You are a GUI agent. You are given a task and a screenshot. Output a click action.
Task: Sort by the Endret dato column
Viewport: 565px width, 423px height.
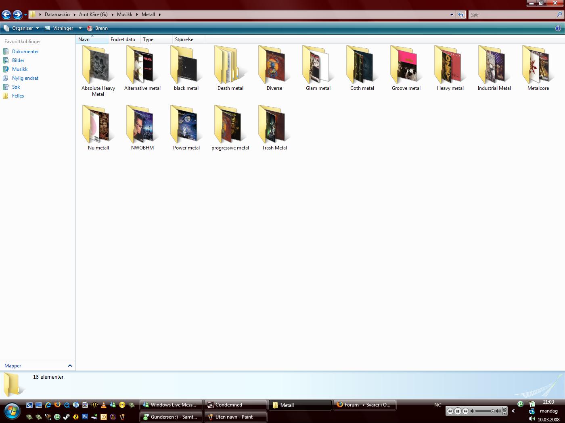point(124,39)
